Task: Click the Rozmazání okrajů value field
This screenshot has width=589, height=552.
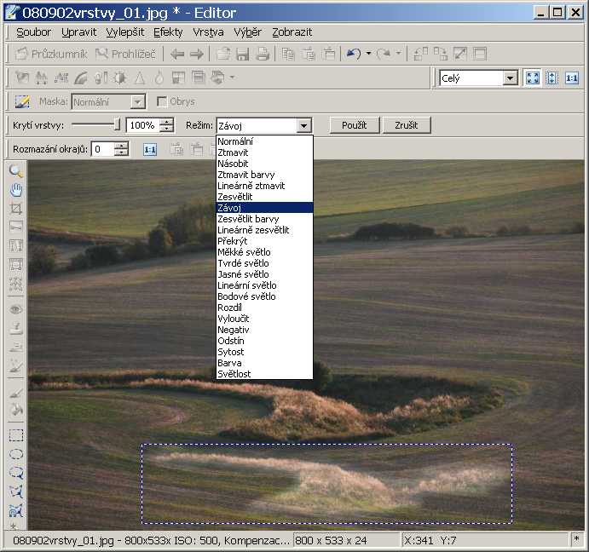Action: pos(102,149)
